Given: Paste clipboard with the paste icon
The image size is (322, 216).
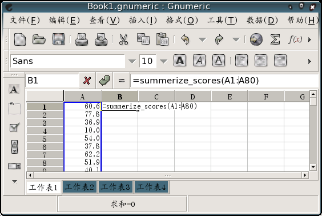Looking at the screenshot, I should pyautogui.click(x=162, y=39).
